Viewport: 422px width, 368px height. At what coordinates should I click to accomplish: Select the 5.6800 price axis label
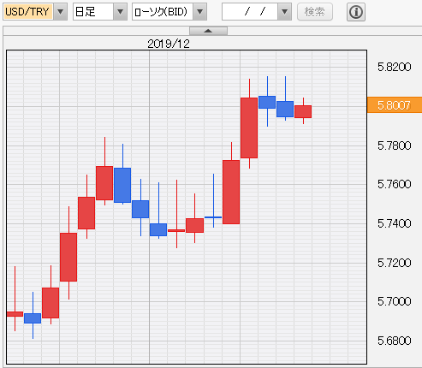click(x=394, y=341)
